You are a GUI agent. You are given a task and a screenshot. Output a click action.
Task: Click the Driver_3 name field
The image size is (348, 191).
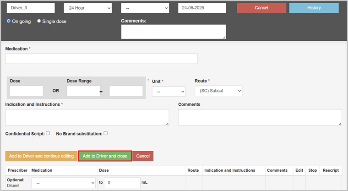click(30, 8)
